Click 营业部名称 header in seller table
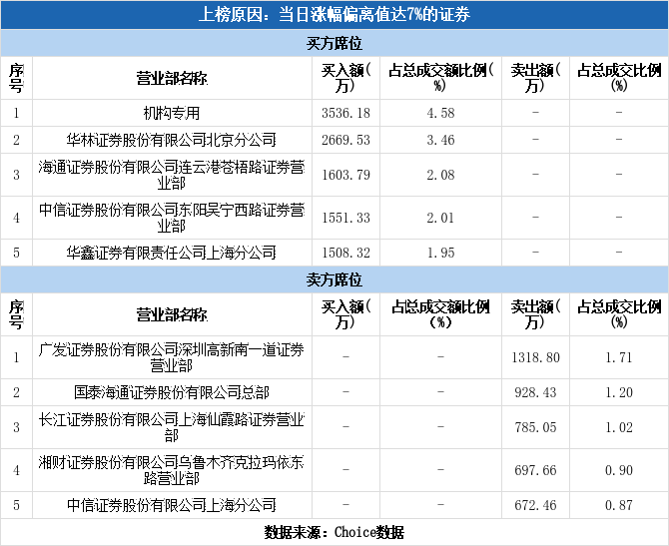The width and height of the screenshot is (669, 546). point(172,314)
